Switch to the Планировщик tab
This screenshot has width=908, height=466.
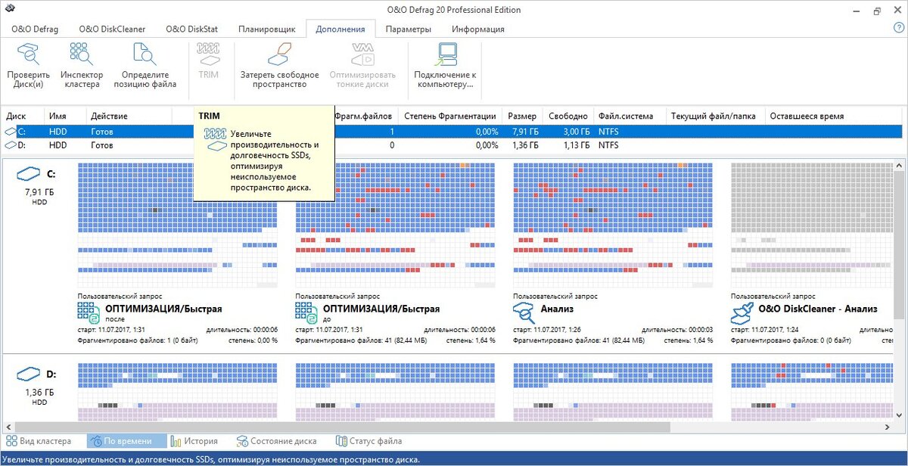pos(266,29)
